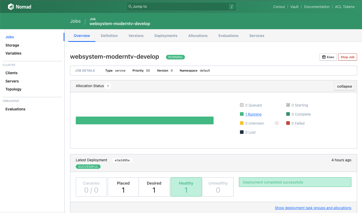
Task: Click the Running green legend swatch
Action: [x=242, y=114]
